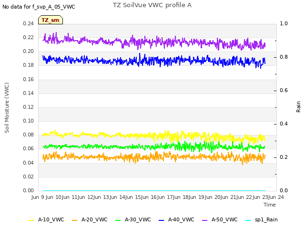Click the 0.6 right axis value
Screen dimensions: 305x229
click(x=284, y=90)
